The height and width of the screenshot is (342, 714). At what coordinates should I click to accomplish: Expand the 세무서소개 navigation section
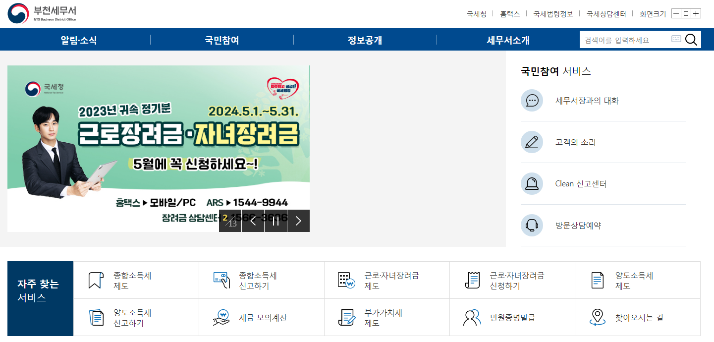pyautogui.click(x=507, y=40)
